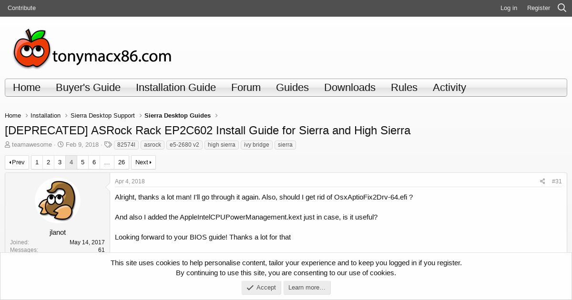
Task: Open the Contribute link
Action: coord(21,8)
